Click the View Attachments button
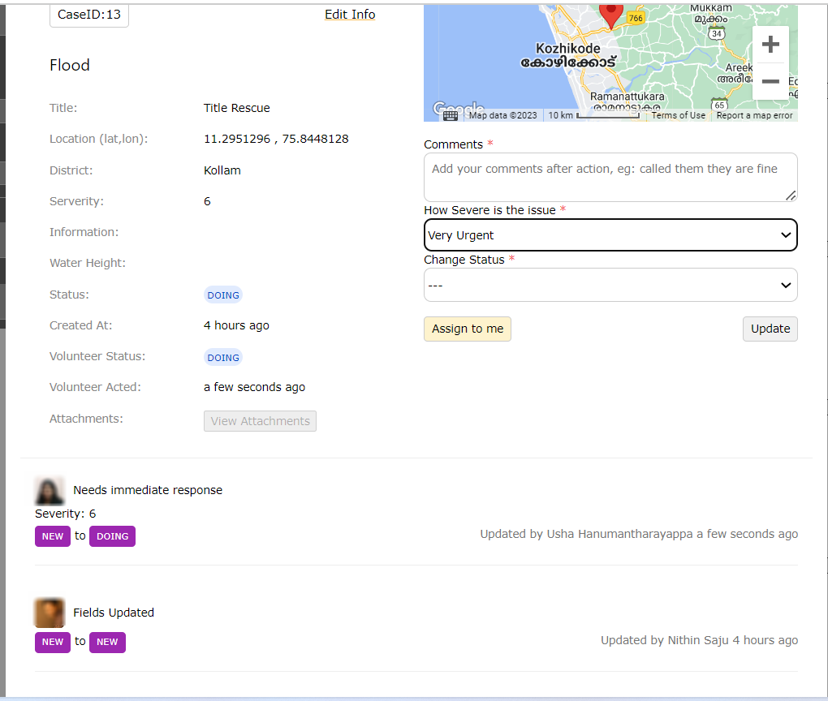The width and height of the screenshot is (828, 701). [x=260, y=421]
